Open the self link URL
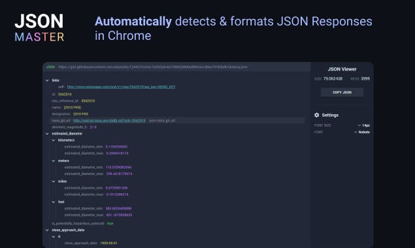The image size is (415, 248). pos(121,87)
